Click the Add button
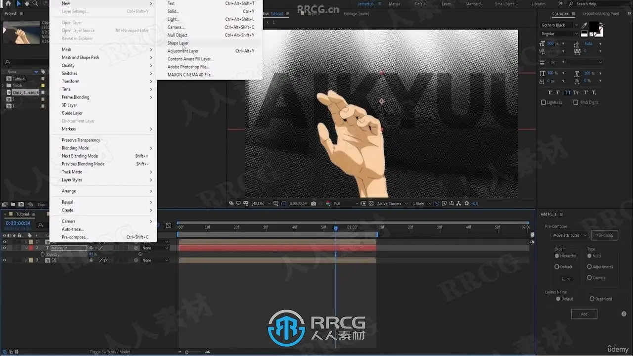633x356 pixels. click(x=584, y=314)
